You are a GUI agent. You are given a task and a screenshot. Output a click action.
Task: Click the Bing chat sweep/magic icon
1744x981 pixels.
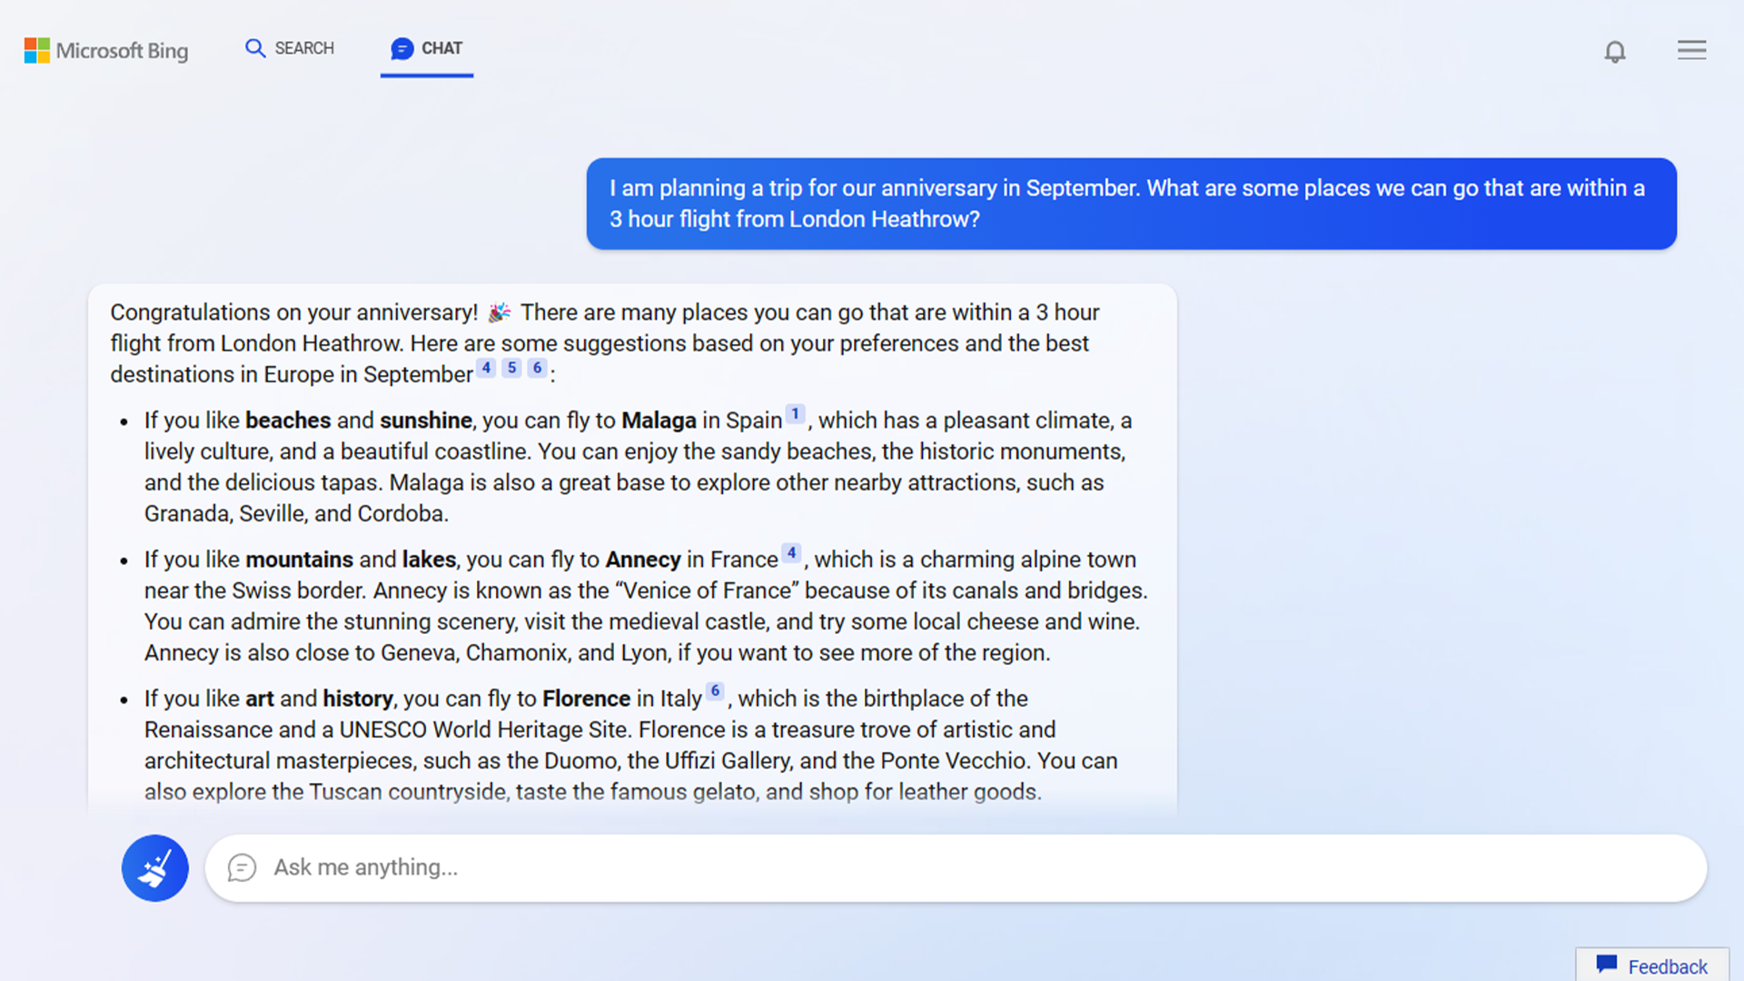click(154, 867)
